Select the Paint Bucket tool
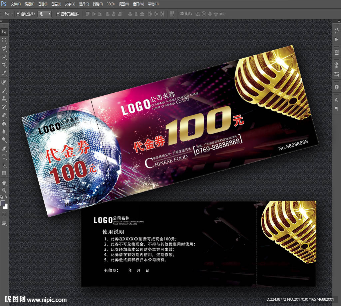This screenshot has height=306, width=341. pos(4,123)
